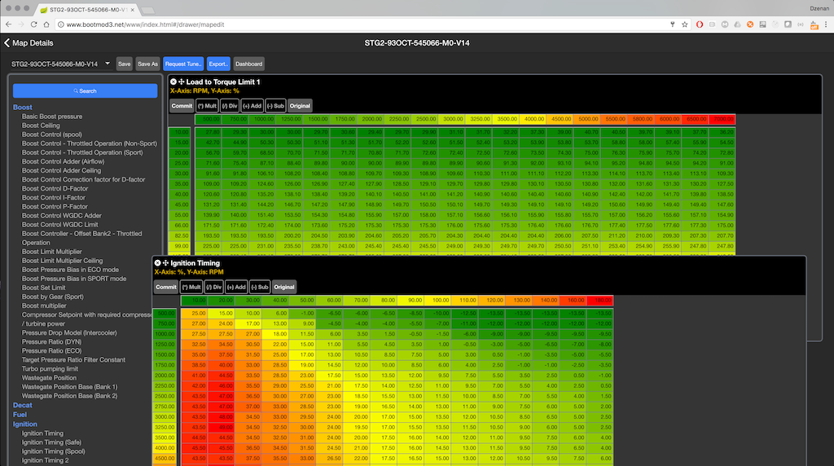
Task: Click Add in Load to Torque Limit 1
Action: pyautogui.click(x=252, y=106)
